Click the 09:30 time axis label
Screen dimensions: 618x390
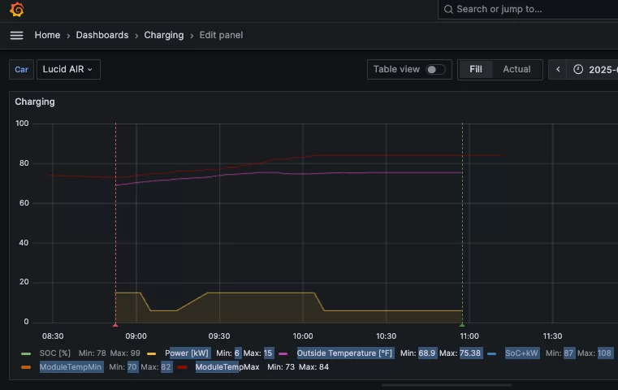[x=219, y=336]
